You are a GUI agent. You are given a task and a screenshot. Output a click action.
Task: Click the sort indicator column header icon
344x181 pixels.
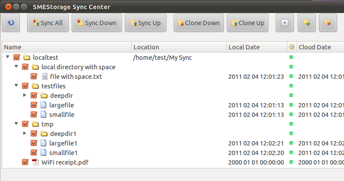point(291,47)
